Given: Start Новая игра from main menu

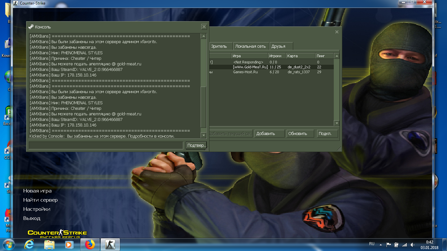Looking at the screenshot, I should click(37, 191).
